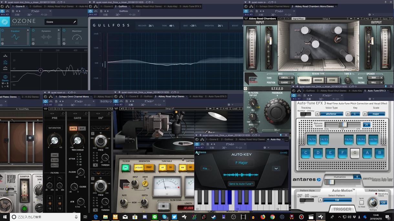Toggle Sync to Host checkbox in Auto-Tune EFX
Viewport: 394px width, 221px height.
point(361,203)
